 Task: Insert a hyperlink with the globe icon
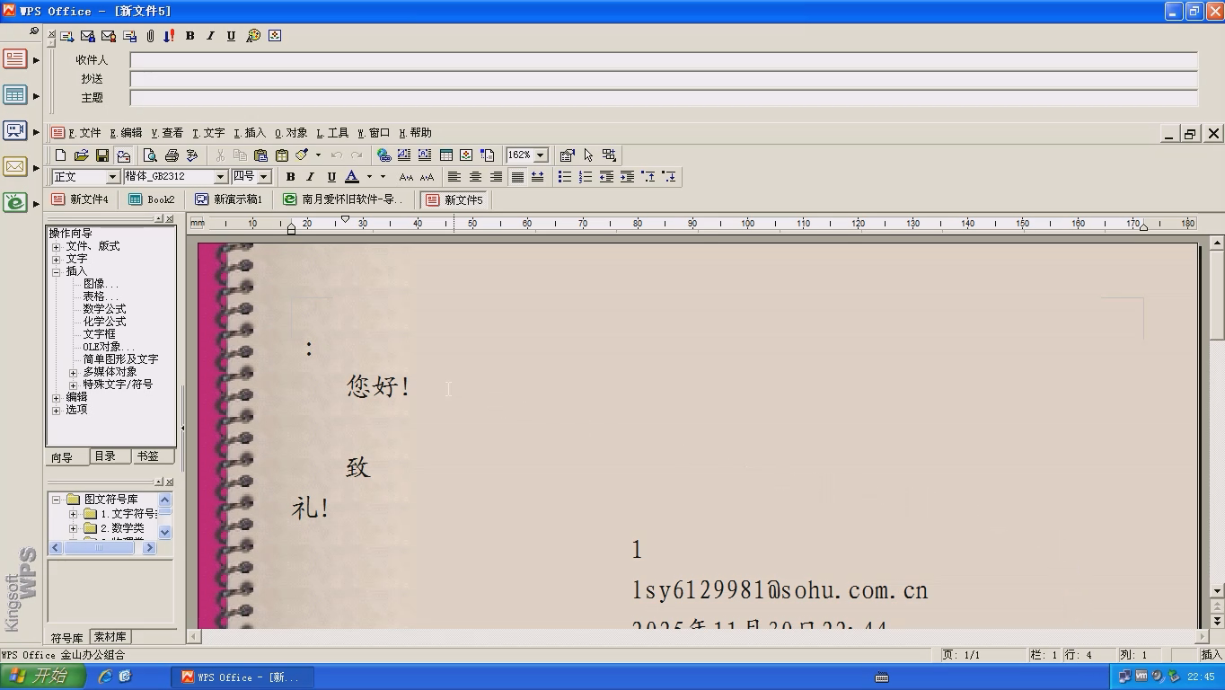pyautogui.click(x=383, y=155)
